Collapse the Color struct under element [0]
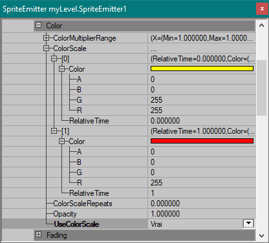269x243 pixels. pyautogui.click(x=61, y=69)
